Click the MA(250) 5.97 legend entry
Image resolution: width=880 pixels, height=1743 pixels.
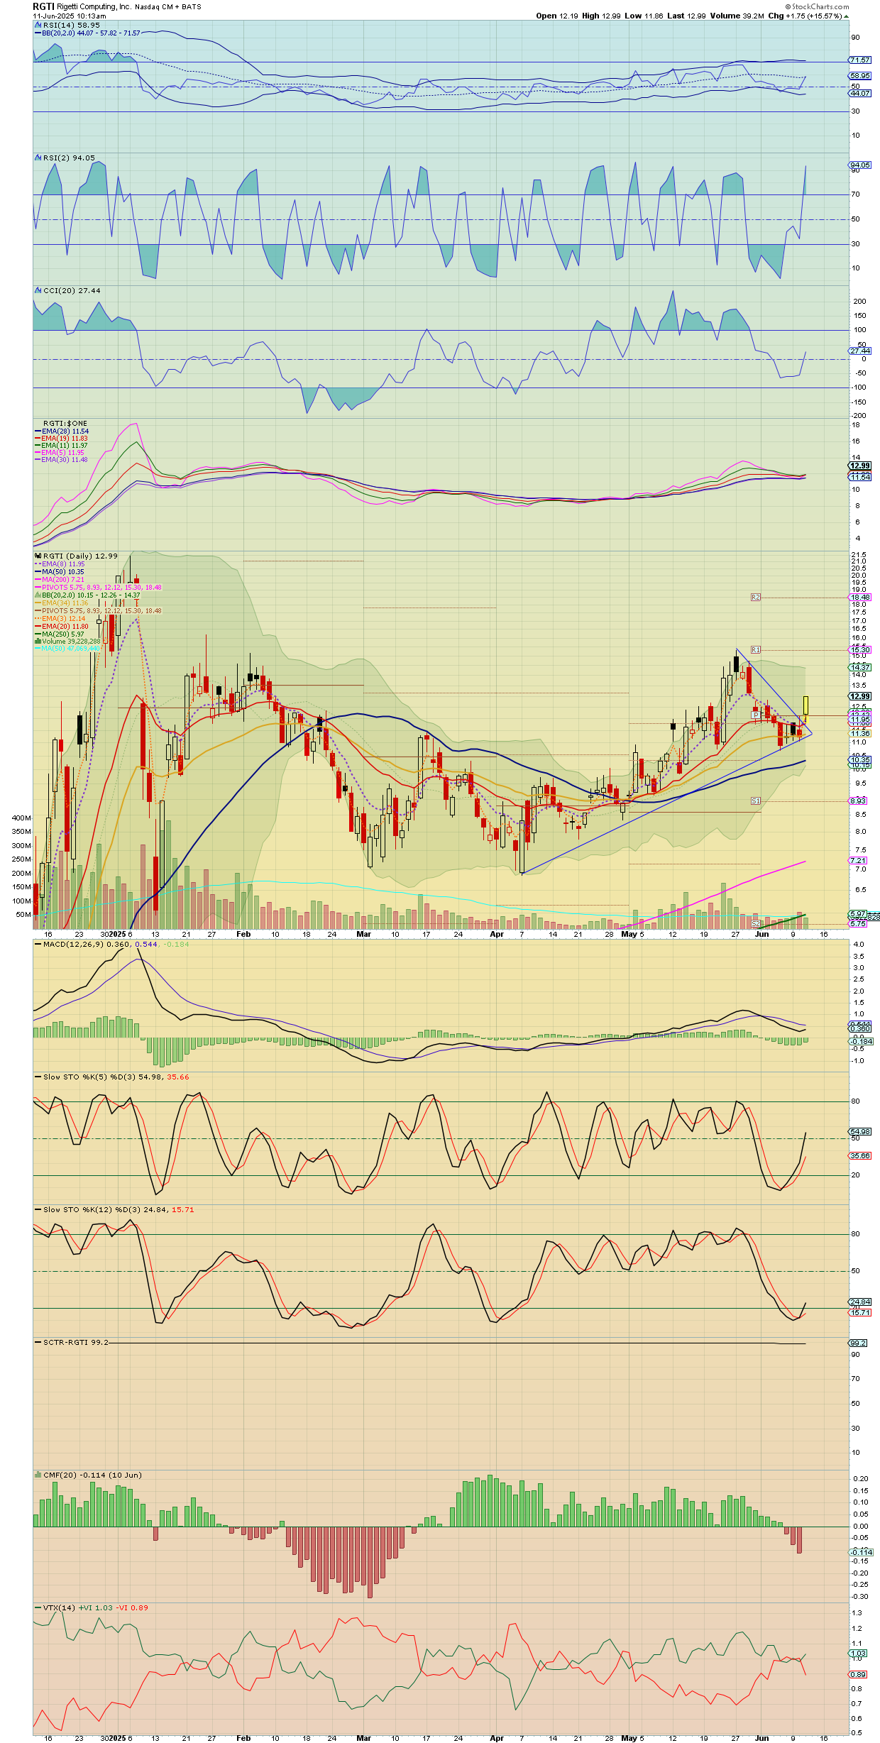(60, 634)
